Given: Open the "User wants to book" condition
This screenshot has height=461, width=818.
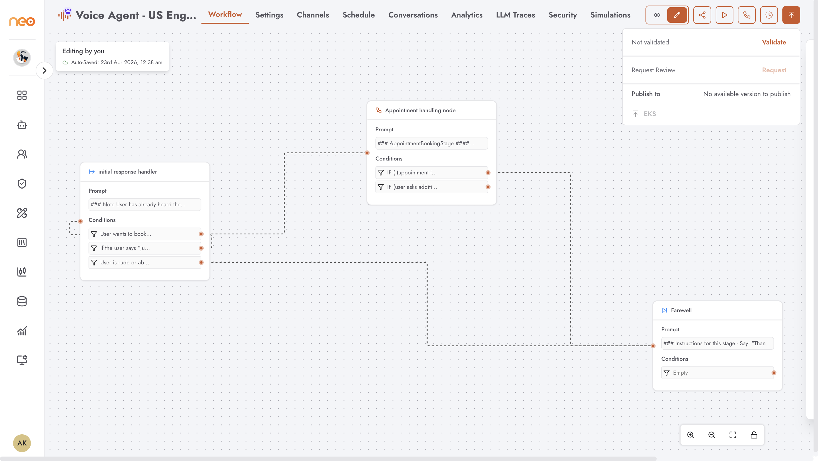Looking at the screenshot, I should pos(145,234).
